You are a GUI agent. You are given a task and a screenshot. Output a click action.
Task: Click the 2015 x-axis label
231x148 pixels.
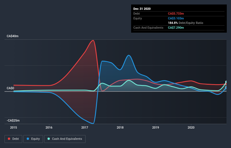14,127
